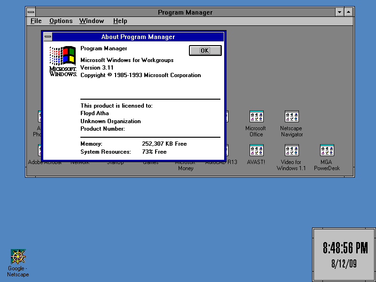The image size is (376, 282).
Task: Click the Google - Netscape desktop icon
Action: click(18, 257)
